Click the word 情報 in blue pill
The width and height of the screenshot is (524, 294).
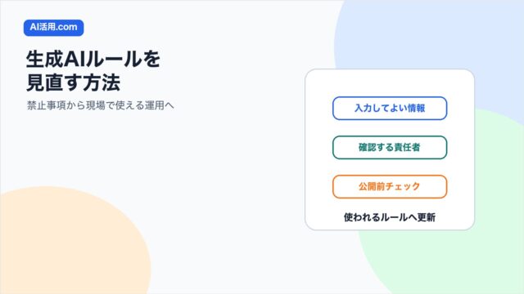[417, 108]
